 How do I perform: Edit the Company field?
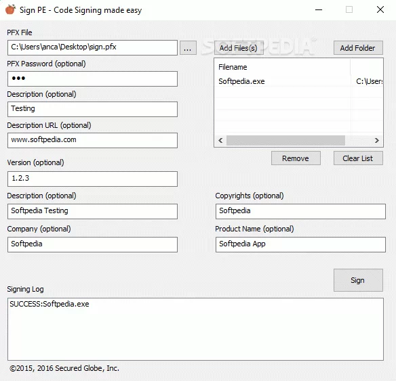pos(92,244)
